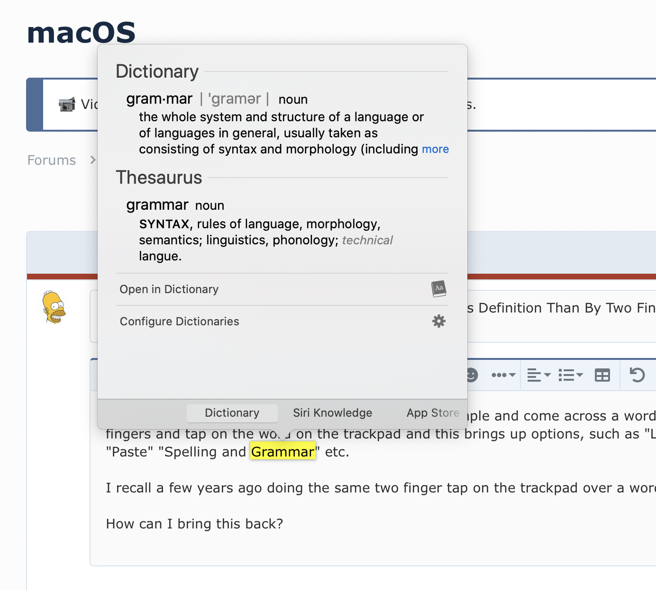The image size is (656, 590).
Task: Click the Dictionary book icon
Action: [x=439, y=289]
